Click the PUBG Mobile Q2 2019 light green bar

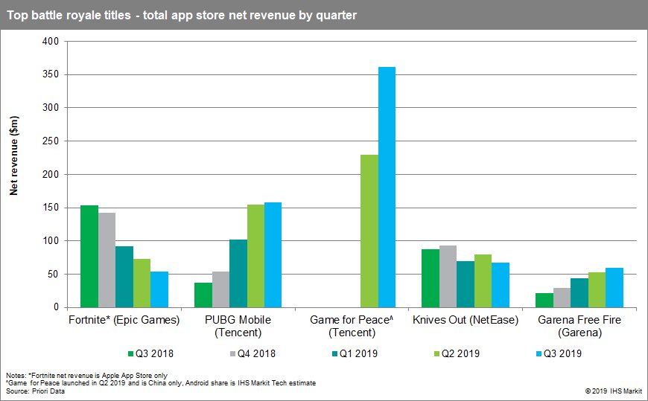pyautogui.click(x=255, y=256)
